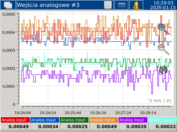177x132 pixels.
Task: Pick the cyan Analog input color label
Action: click(x=163, y=120)
